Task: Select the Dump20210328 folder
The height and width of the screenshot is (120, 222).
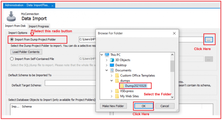Action: (x=135, y=86)
